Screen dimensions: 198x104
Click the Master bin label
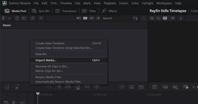pos(7,25)
